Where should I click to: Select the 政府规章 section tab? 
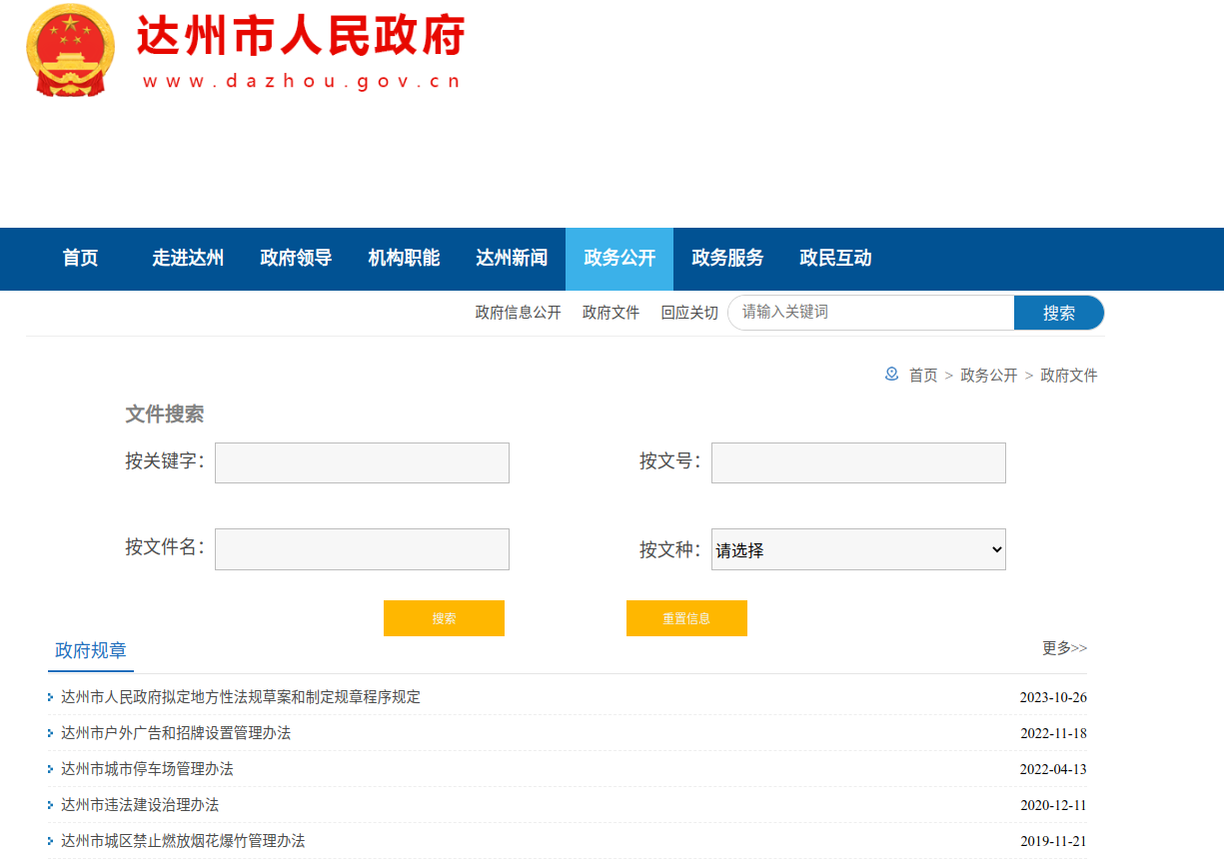(91, 651)
